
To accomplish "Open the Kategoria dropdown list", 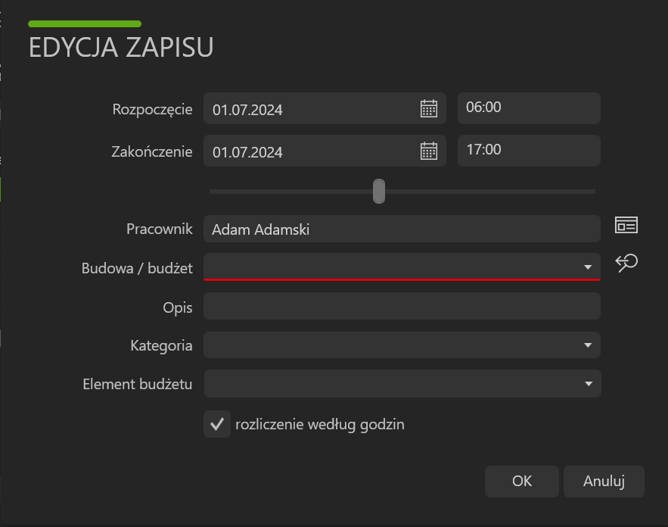I will pyautogui.click(x=402, y=345).
